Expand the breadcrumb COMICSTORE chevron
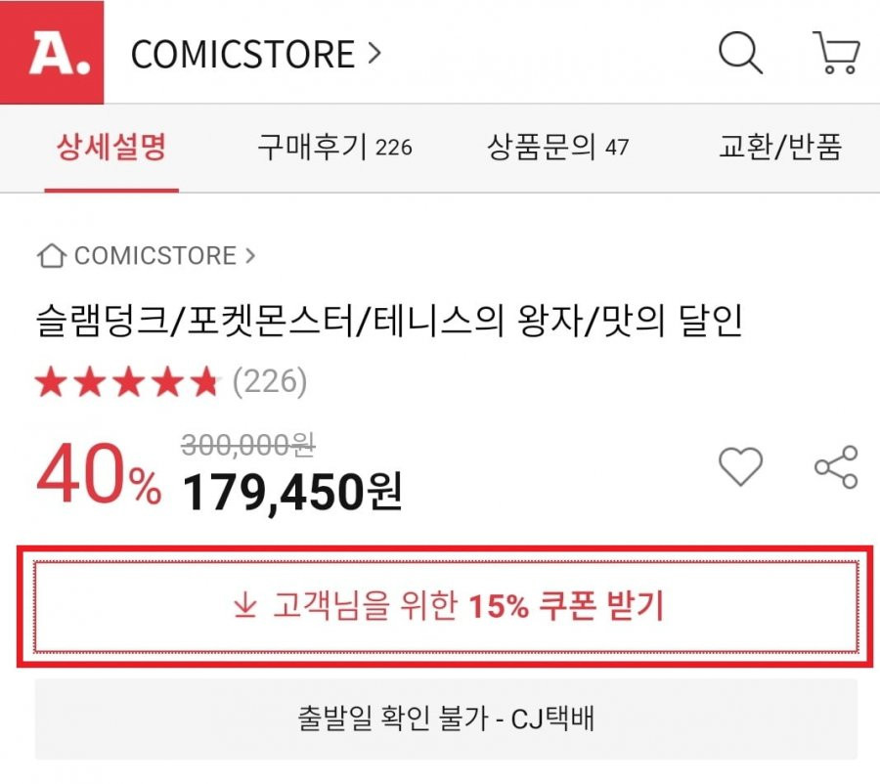 tap(250, 256)
